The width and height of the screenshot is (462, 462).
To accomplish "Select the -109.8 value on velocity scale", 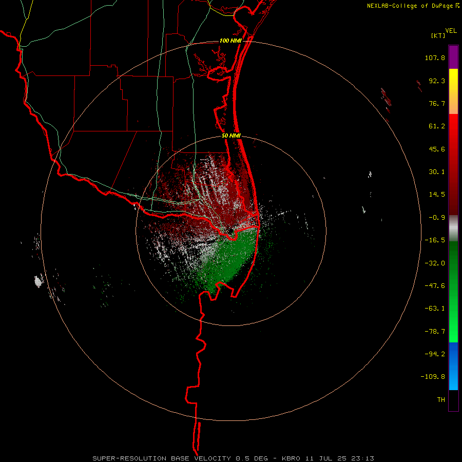I will point(433,377).
